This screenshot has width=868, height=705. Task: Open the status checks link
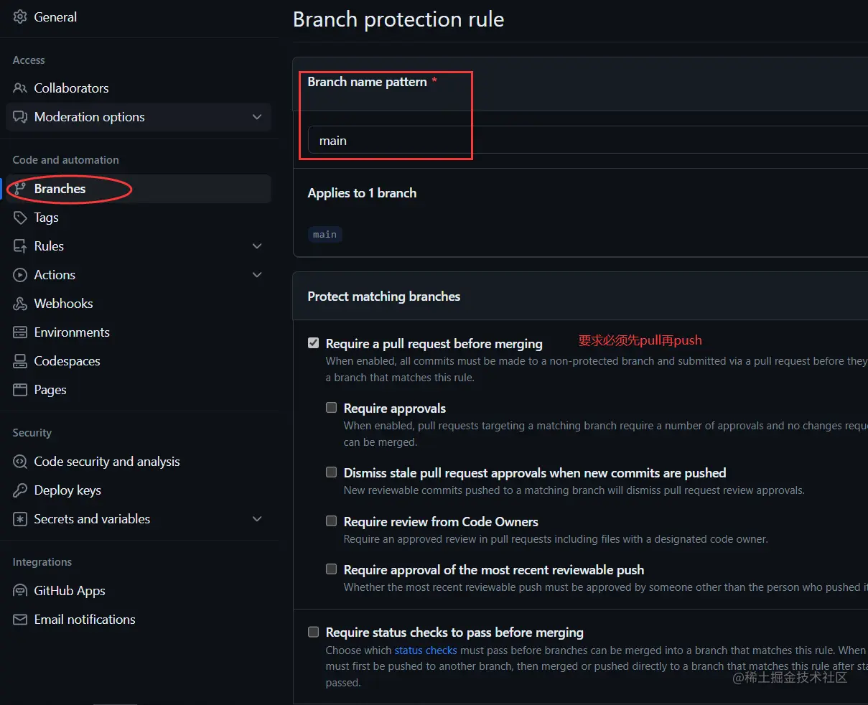click(426, 650)
